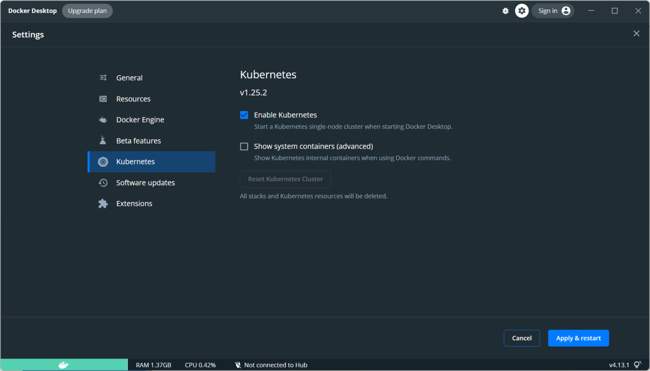
Task: Open the Software updates settings tab
Action: pos(151,183)
